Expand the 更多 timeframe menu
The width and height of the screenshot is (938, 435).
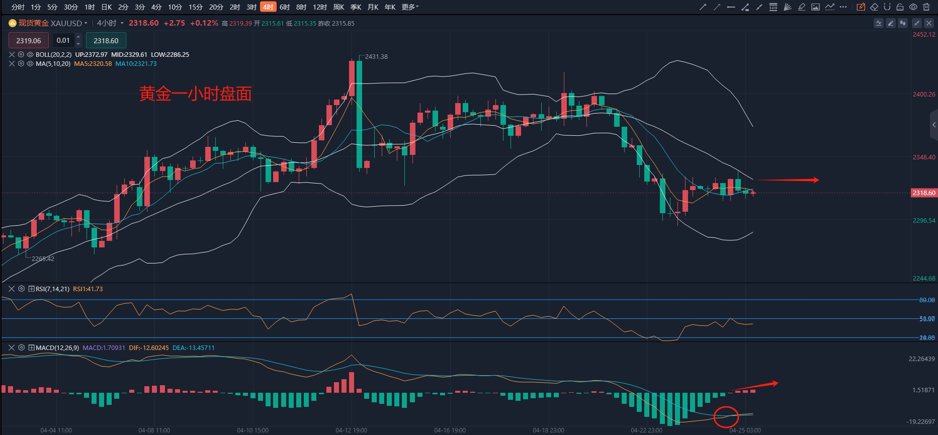[410, 7]
